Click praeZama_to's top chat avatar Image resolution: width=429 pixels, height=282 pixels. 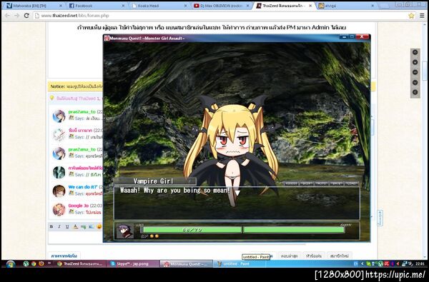(59, 116)
